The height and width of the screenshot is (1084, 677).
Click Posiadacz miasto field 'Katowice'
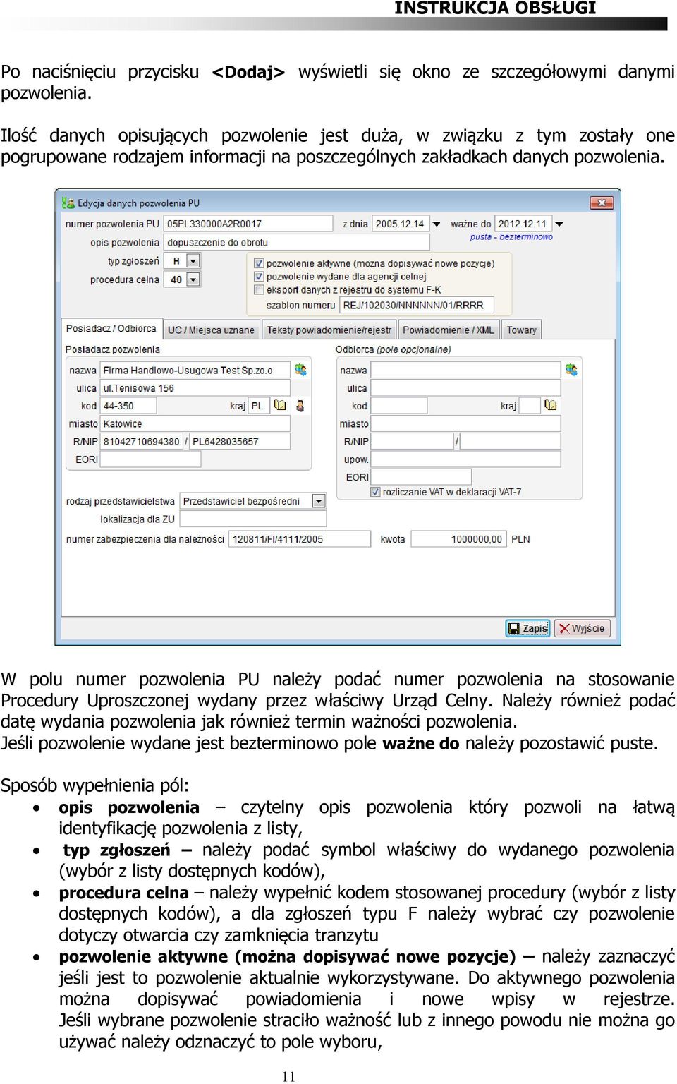[x=195, y=423]
